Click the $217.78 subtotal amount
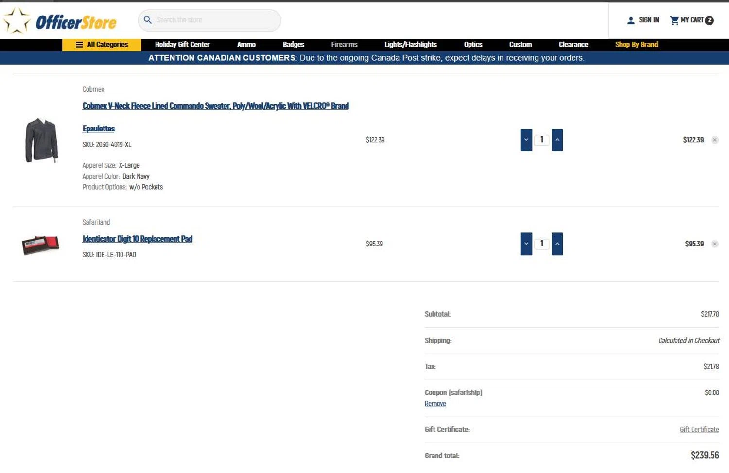Screen dimensions: 729x473 tap(710, 314)
